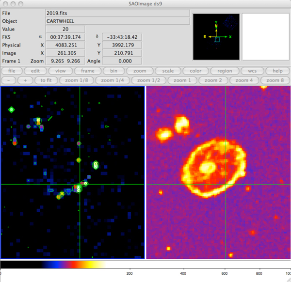
Task: Select the color button
Action: click(x=195, y=71)
